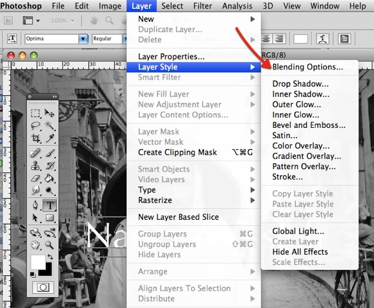Center align text

coord(266,39)
